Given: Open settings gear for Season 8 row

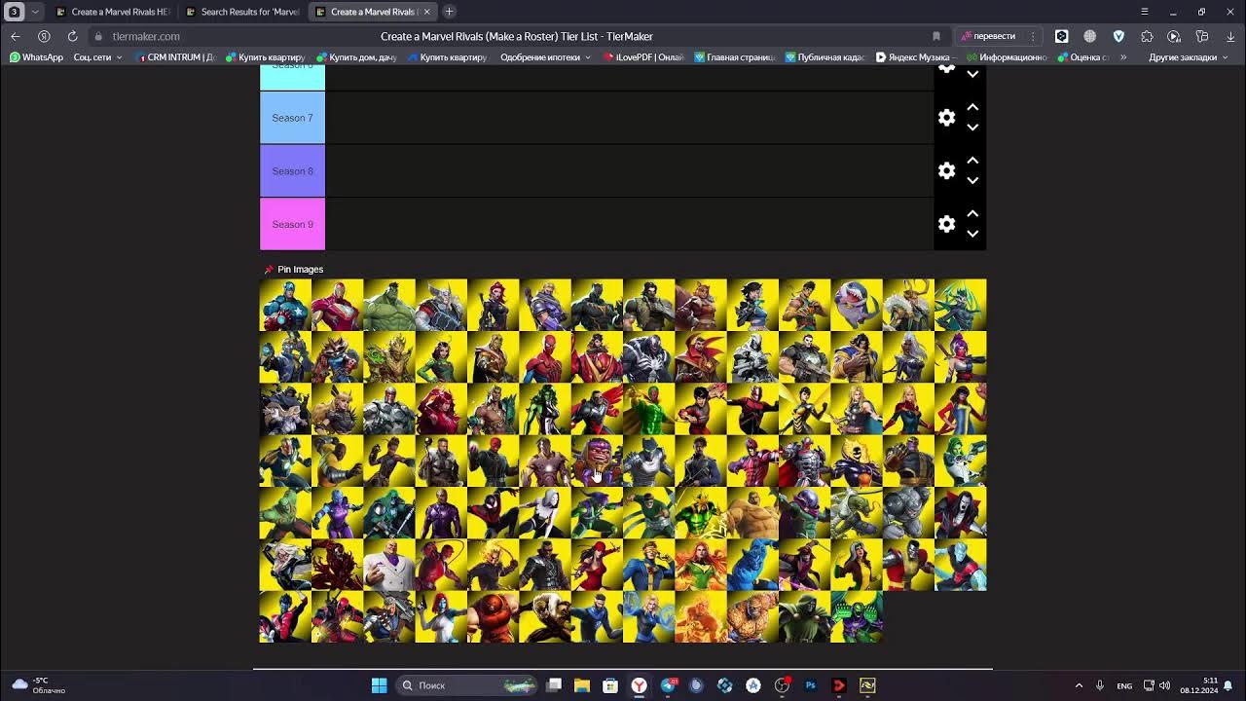Looking at the screenshot, I should coord(946,171).
